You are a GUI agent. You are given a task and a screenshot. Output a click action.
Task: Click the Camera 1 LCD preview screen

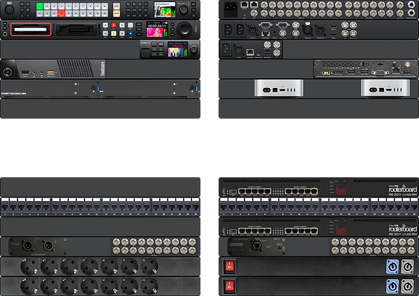pos(165,10)
